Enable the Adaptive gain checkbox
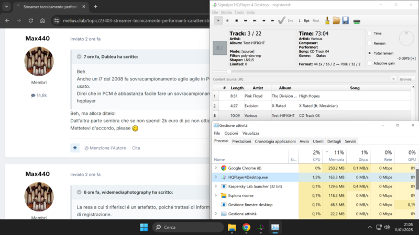 [x=370, y=63]
